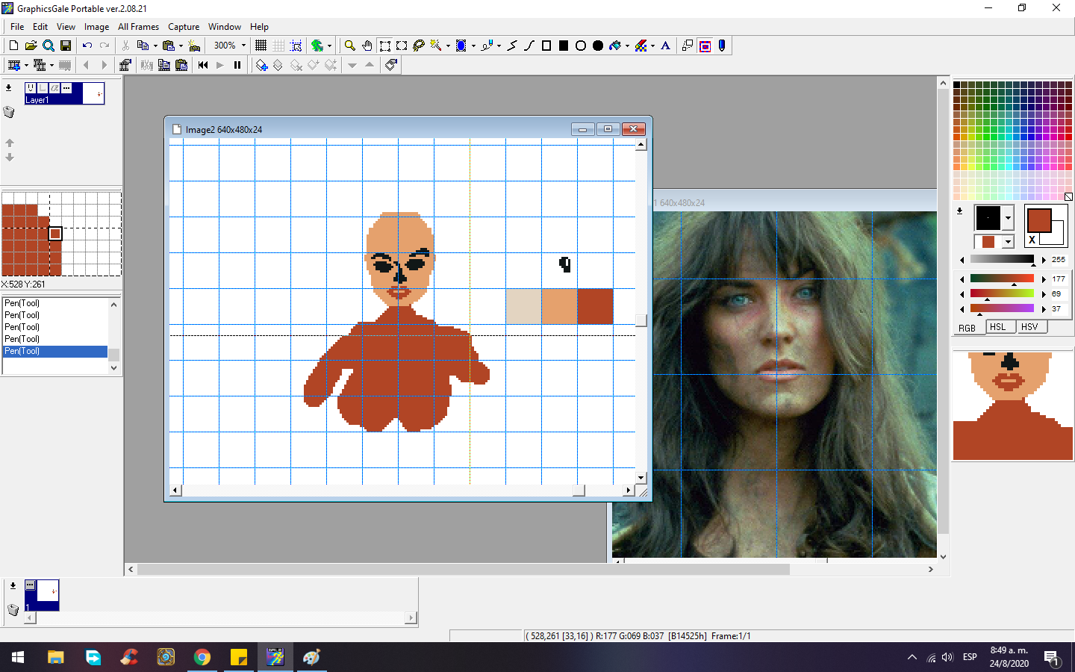This screenshot has height=672, width=1075.
Task: Open frame properties icon
Action: click(x=125, y=65)
